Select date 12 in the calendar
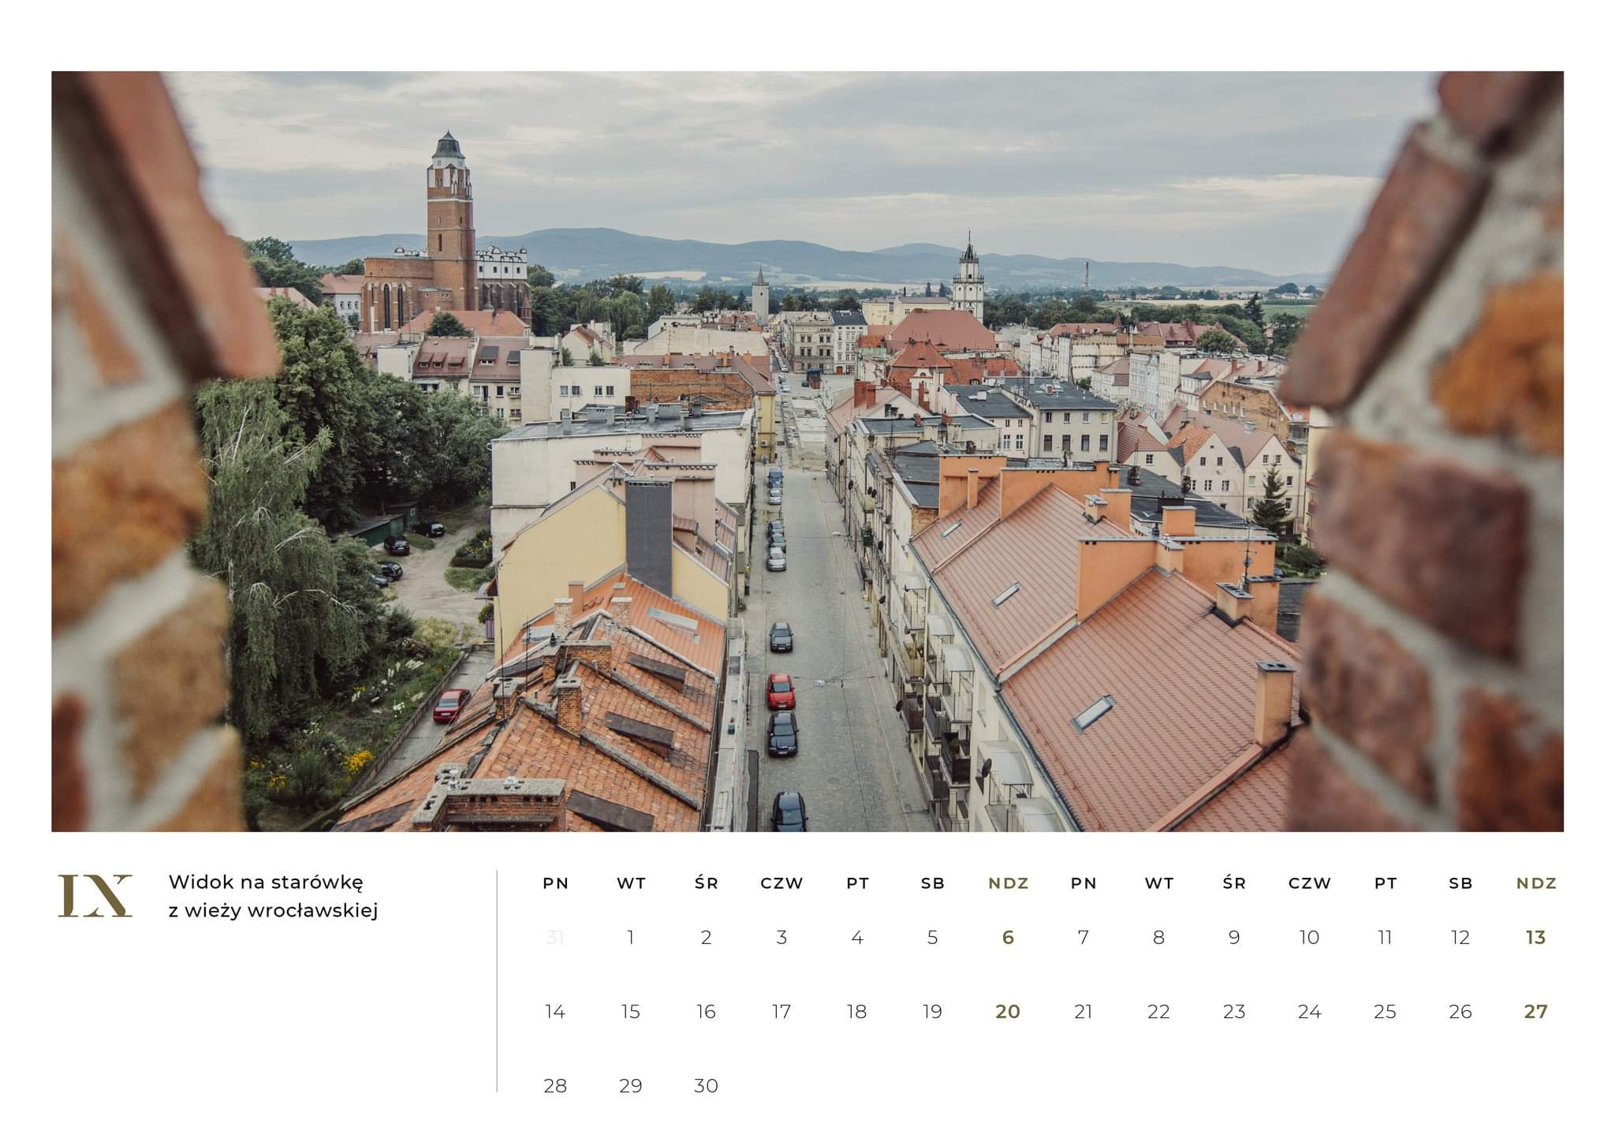The image size is (1615, 1142). (x=1460, y=938)
